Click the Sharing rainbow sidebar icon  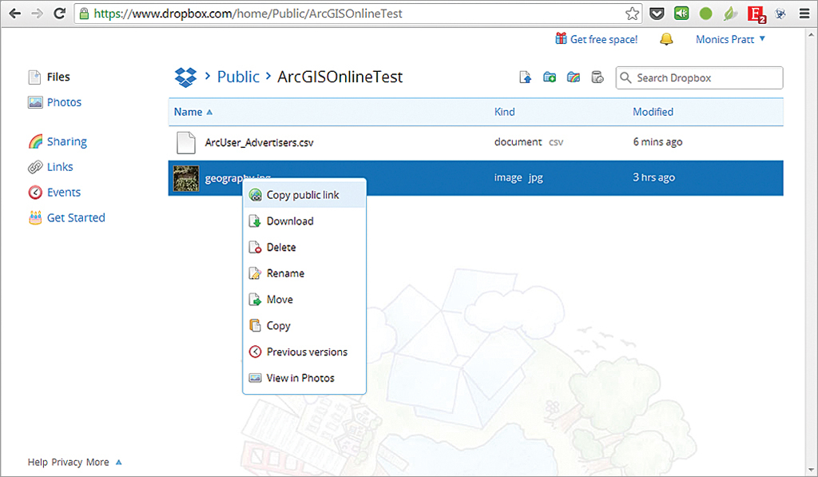click(x=35, y=141)
